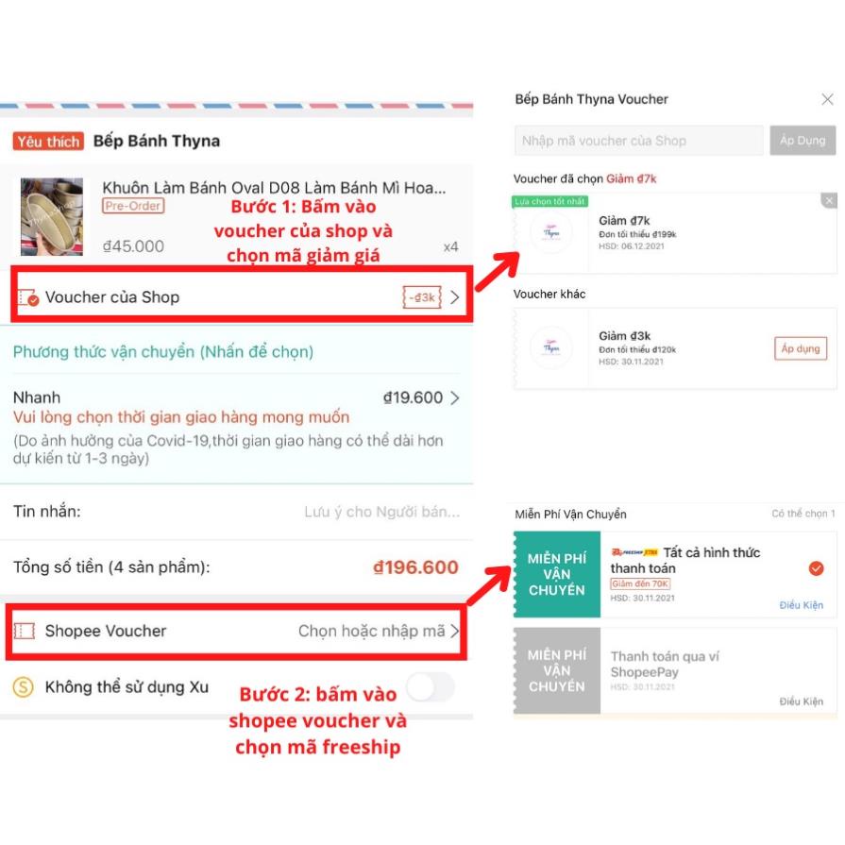Remove the selected Giảm ₫7k voucher
Image resolution: width=845 pixels, height=845 pixels.
[829, 201]
